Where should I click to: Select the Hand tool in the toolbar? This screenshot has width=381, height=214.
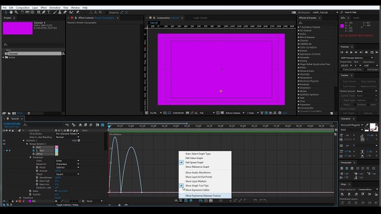tap(11, 12)
